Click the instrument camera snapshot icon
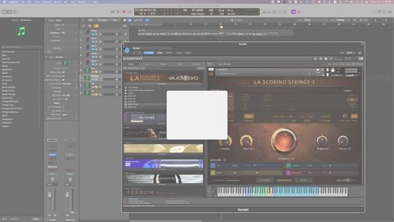The height and width of the screenshot is (222, 394). (318, 70)
